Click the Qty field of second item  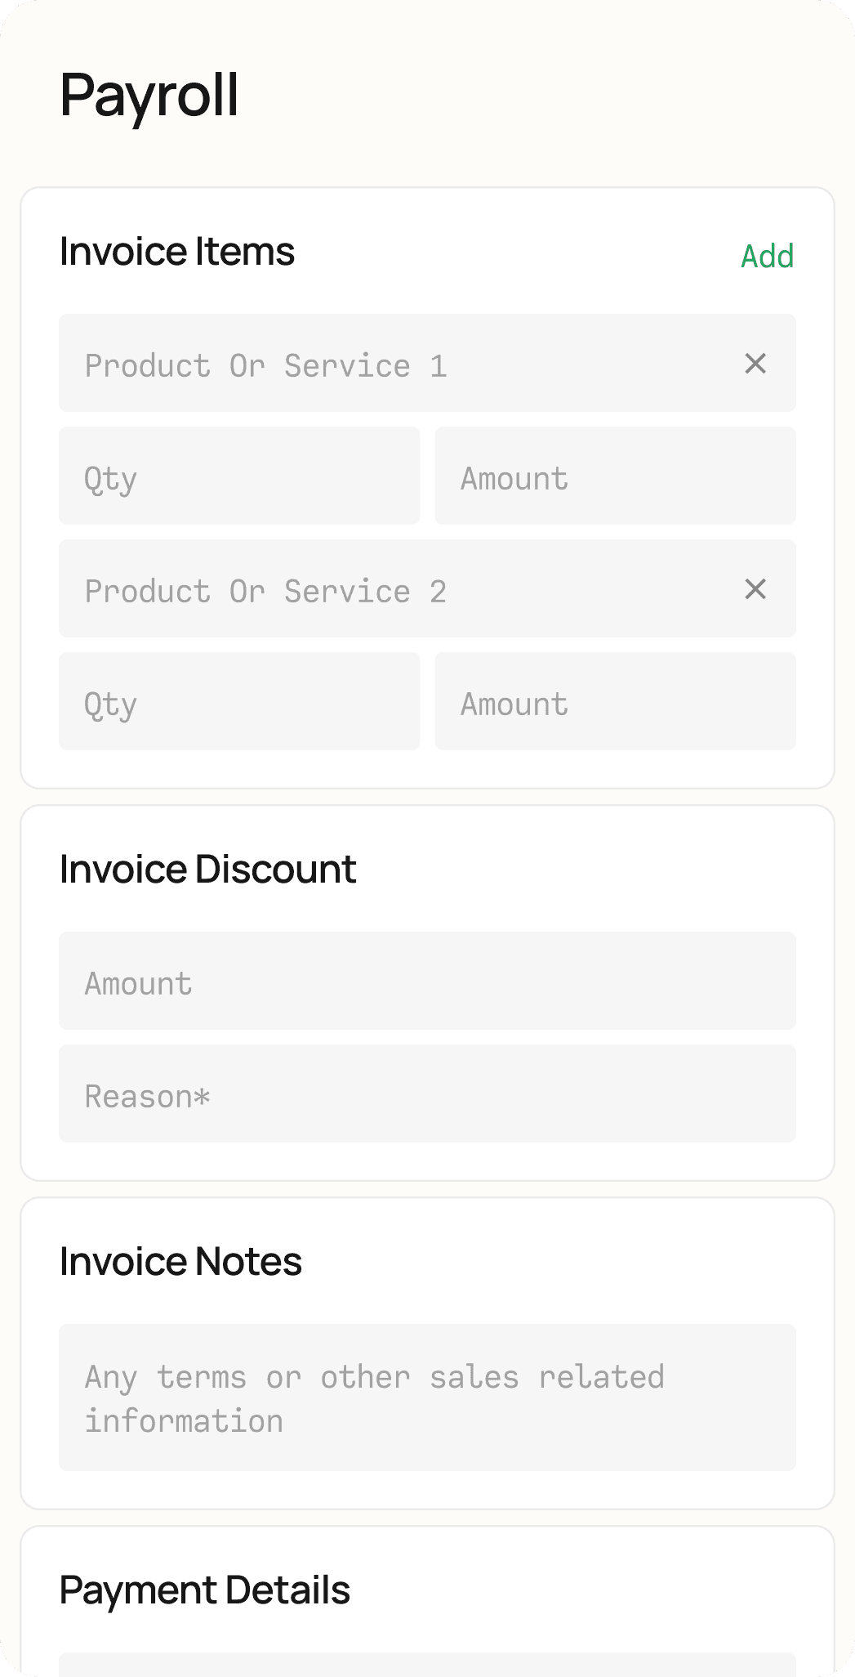coord(238,702)
